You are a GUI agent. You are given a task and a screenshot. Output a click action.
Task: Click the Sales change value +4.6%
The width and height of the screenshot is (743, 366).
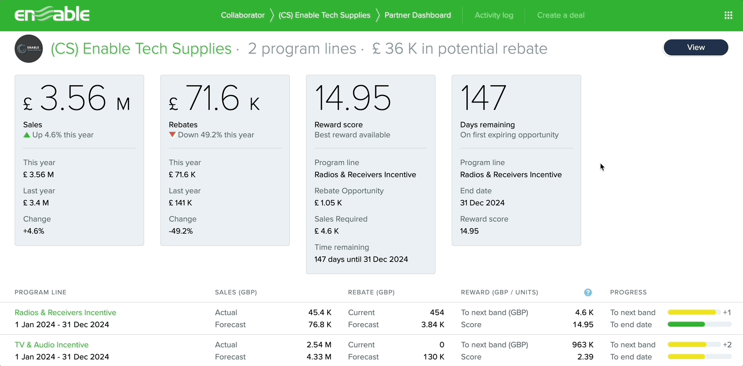tap(34, 231)
